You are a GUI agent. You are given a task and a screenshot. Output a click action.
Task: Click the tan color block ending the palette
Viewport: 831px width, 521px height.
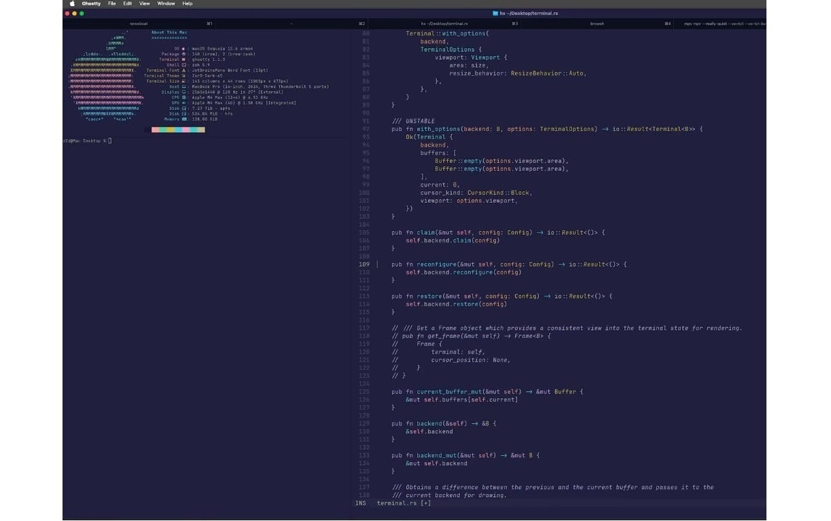[x=201, y=130]
